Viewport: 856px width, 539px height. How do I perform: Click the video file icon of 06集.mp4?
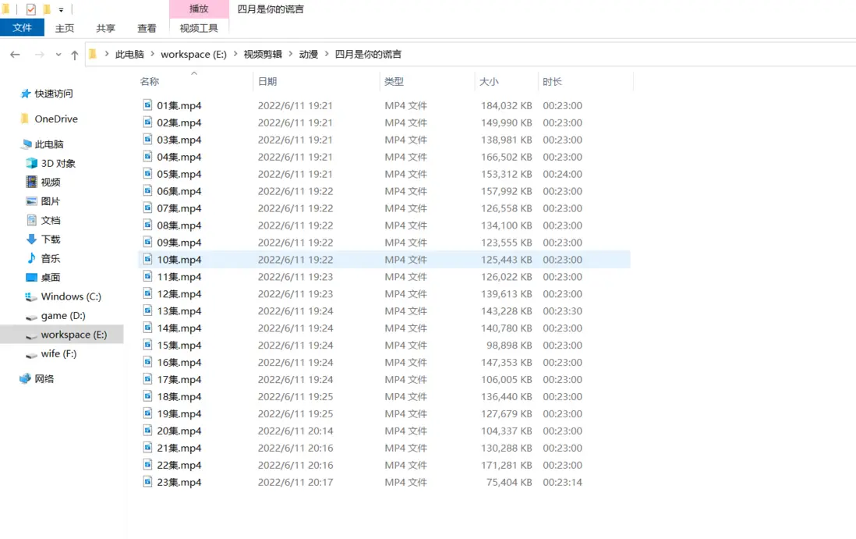pyautogui.click(x=147, y=190)
